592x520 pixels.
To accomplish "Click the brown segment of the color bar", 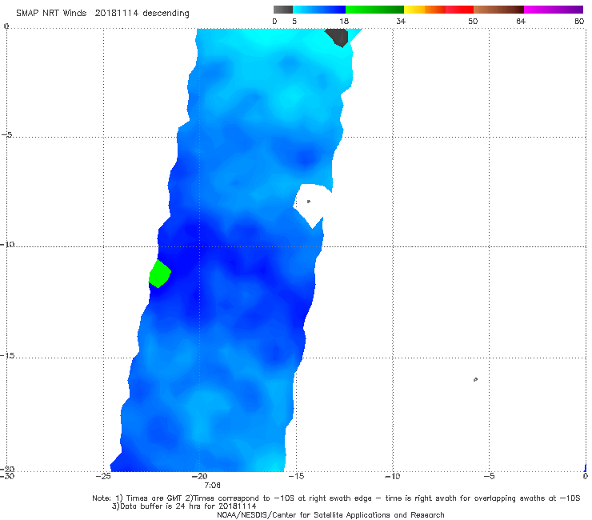I will click(x=498, y=10).
